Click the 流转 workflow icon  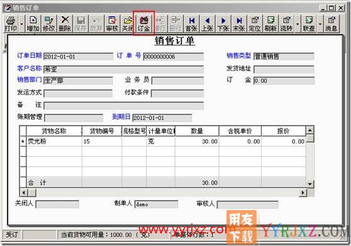[x=286, y=24]
